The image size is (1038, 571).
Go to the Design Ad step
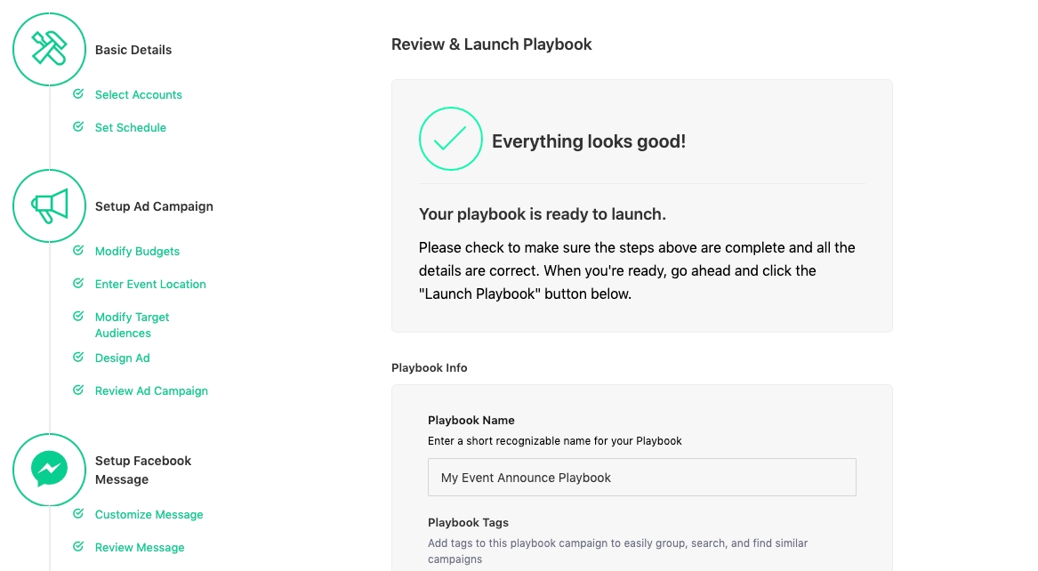[x=123, y=358]
